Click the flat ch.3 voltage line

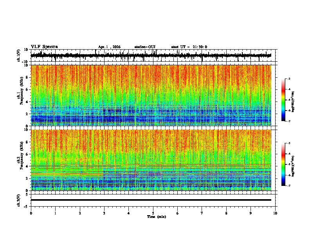[x=151, y=200]
